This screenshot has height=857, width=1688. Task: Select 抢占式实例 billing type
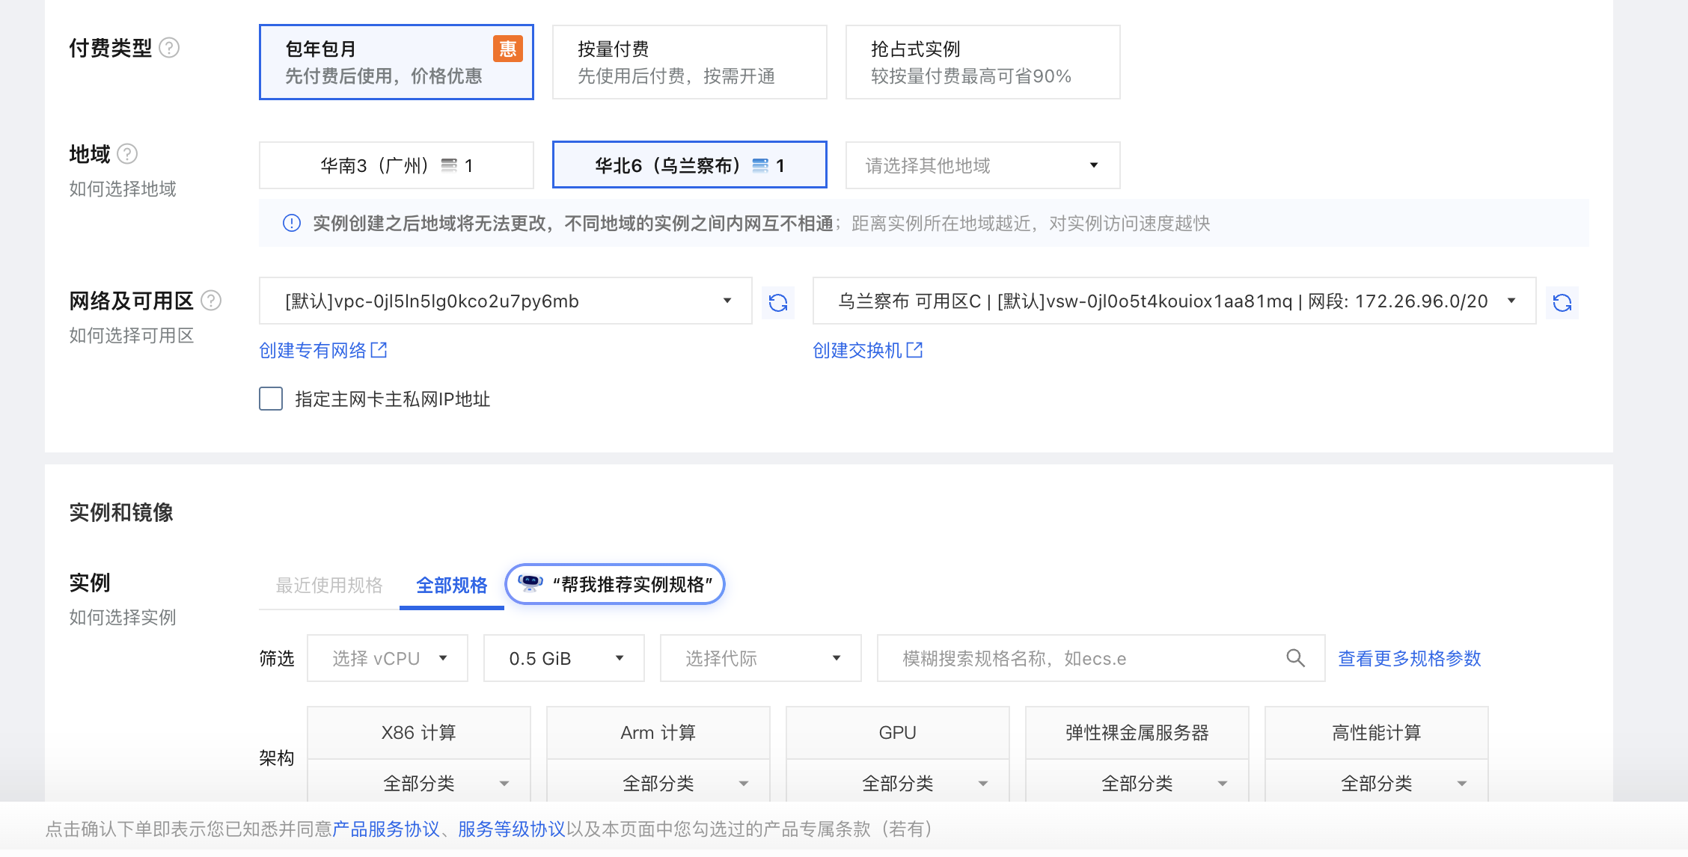[x=982, y=62]
